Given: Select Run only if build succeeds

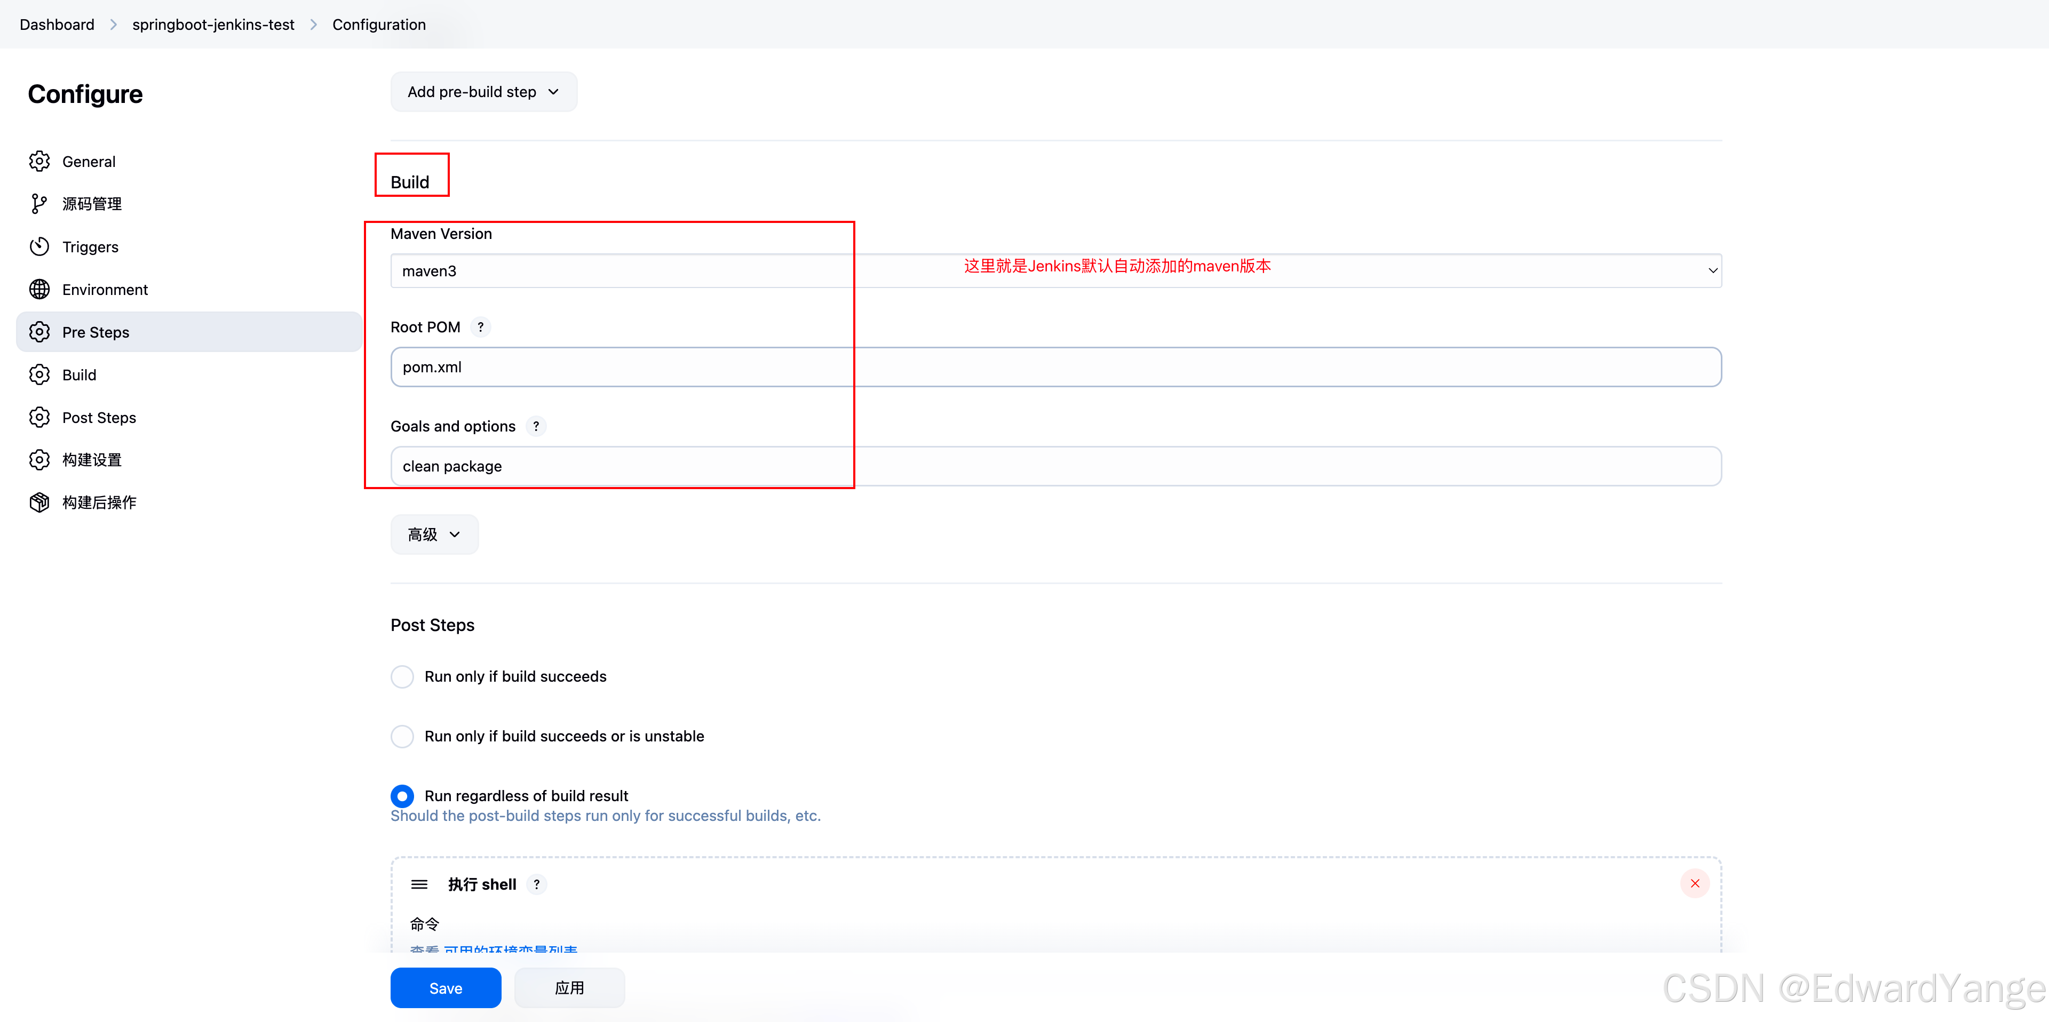Looking at the screenshot, I should point(402,676).
